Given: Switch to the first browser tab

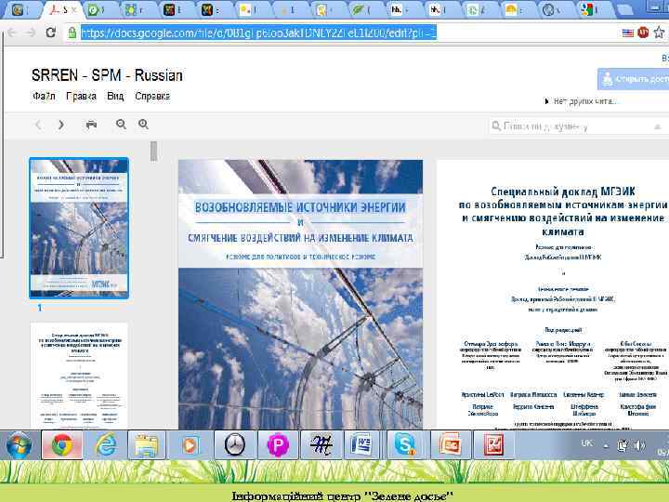Looking at the screenshot, I should [x=20, y=10].
